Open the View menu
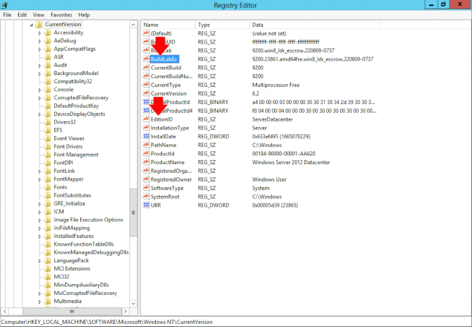The width and height of the screenshot is (472, 327). [x=38, y=14]
